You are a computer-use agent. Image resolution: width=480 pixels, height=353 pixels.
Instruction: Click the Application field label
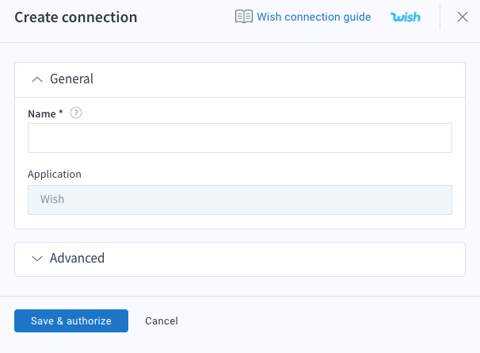55,175
